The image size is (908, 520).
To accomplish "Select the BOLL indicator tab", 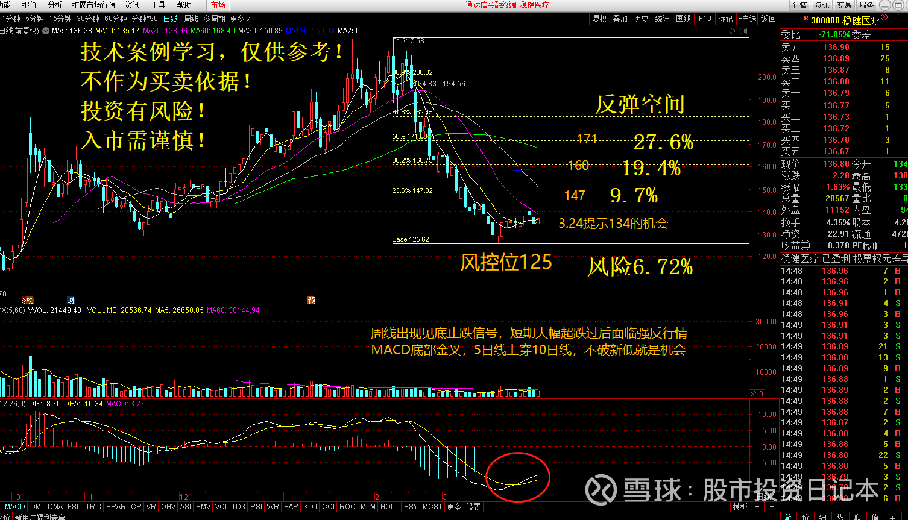I will click(389, 507).
